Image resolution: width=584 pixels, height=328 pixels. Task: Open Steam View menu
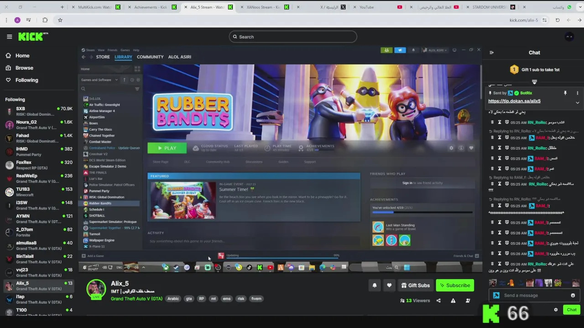click(101, 50)
